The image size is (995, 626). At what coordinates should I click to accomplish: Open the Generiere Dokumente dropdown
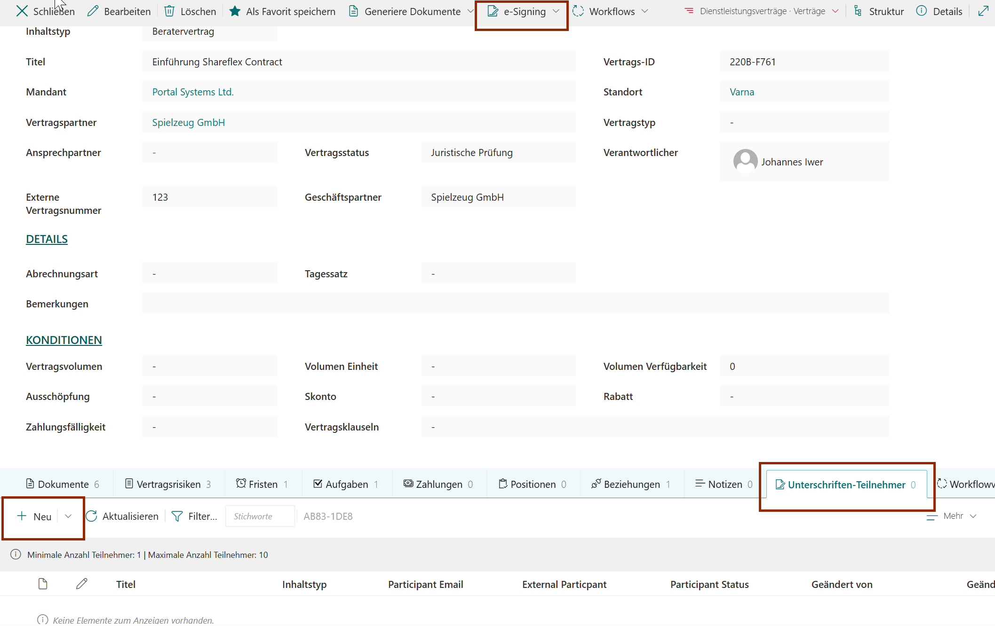coord(470,11)
